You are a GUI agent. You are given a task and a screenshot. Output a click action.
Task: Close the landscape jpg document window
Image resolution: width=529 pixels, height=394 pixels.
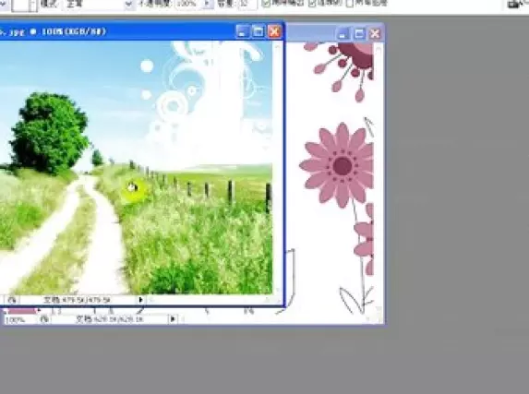click(274, 32)
